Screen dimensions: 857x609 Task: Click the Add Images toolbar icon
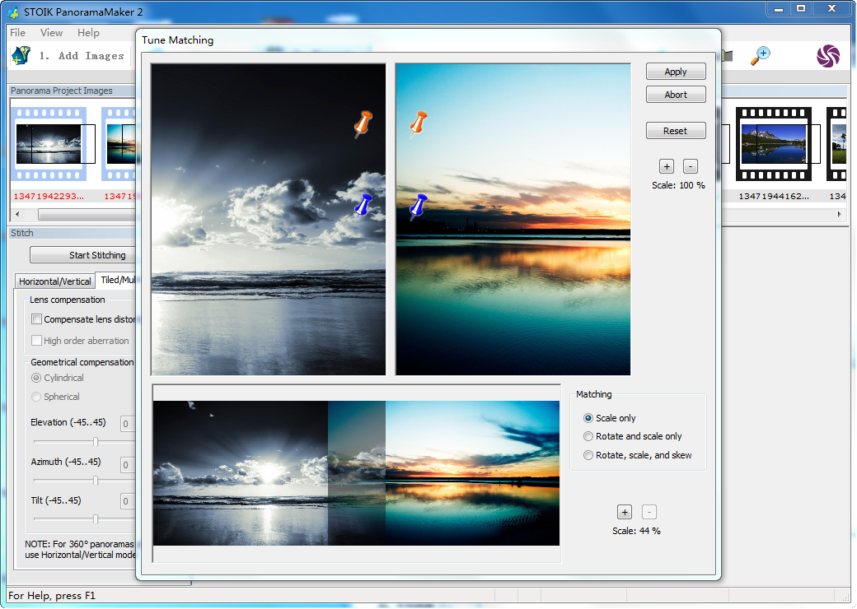pyautogui.click(x=21, y=56)
